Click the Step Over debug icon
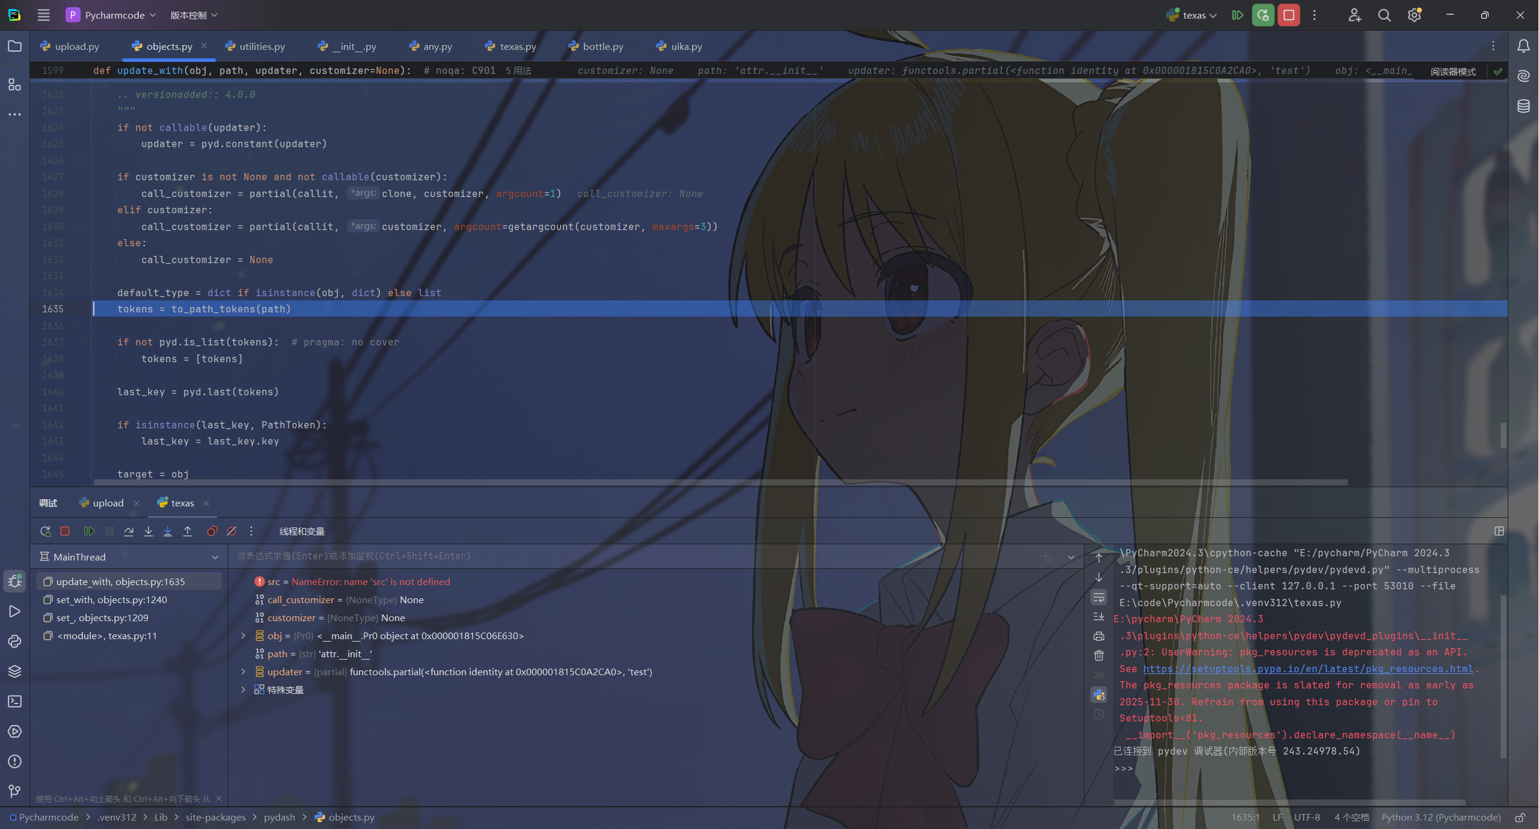Screen dimensions: 1539x829 click(129, 531)
